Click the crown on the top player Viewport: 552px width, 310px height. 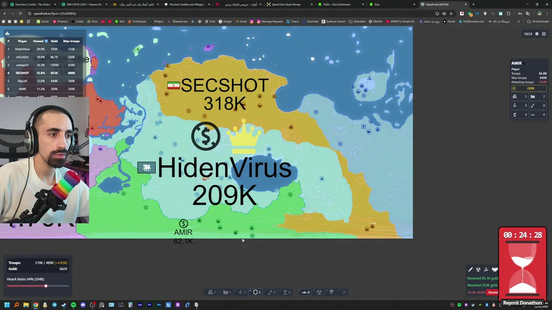point(244,136)
